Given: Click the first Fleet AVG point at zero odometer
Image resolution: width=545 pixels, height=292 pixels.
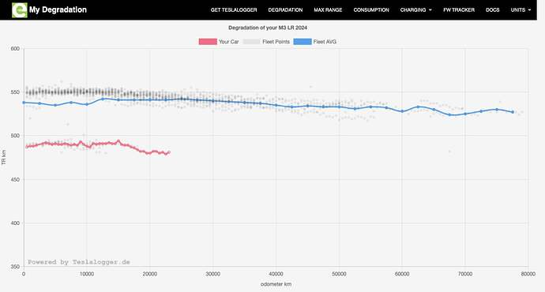Looking at the screenshot, I should [24, 103].
